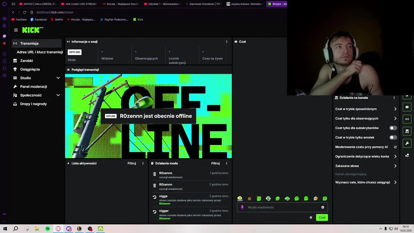
Task: Open the emoji picker in message field
Action: 323,207
